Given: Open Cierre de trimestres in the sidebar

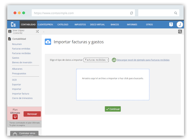Looking at the screenshot, I should tap(22, 98).
